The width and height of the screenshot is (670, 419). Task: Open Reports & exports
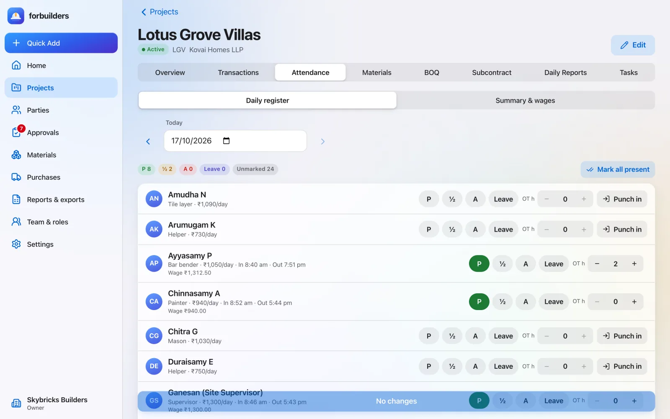coord(61,199)
